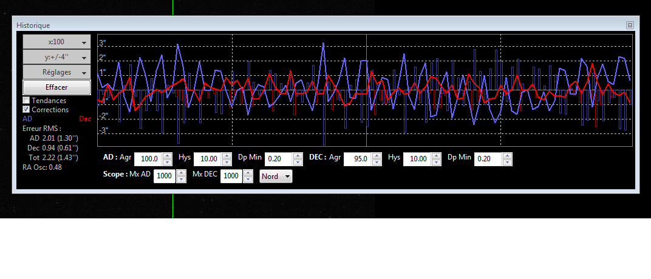
Task: Decrease AD Hys with down arrow
Action: pyautogui.click(x=227, y=162)
